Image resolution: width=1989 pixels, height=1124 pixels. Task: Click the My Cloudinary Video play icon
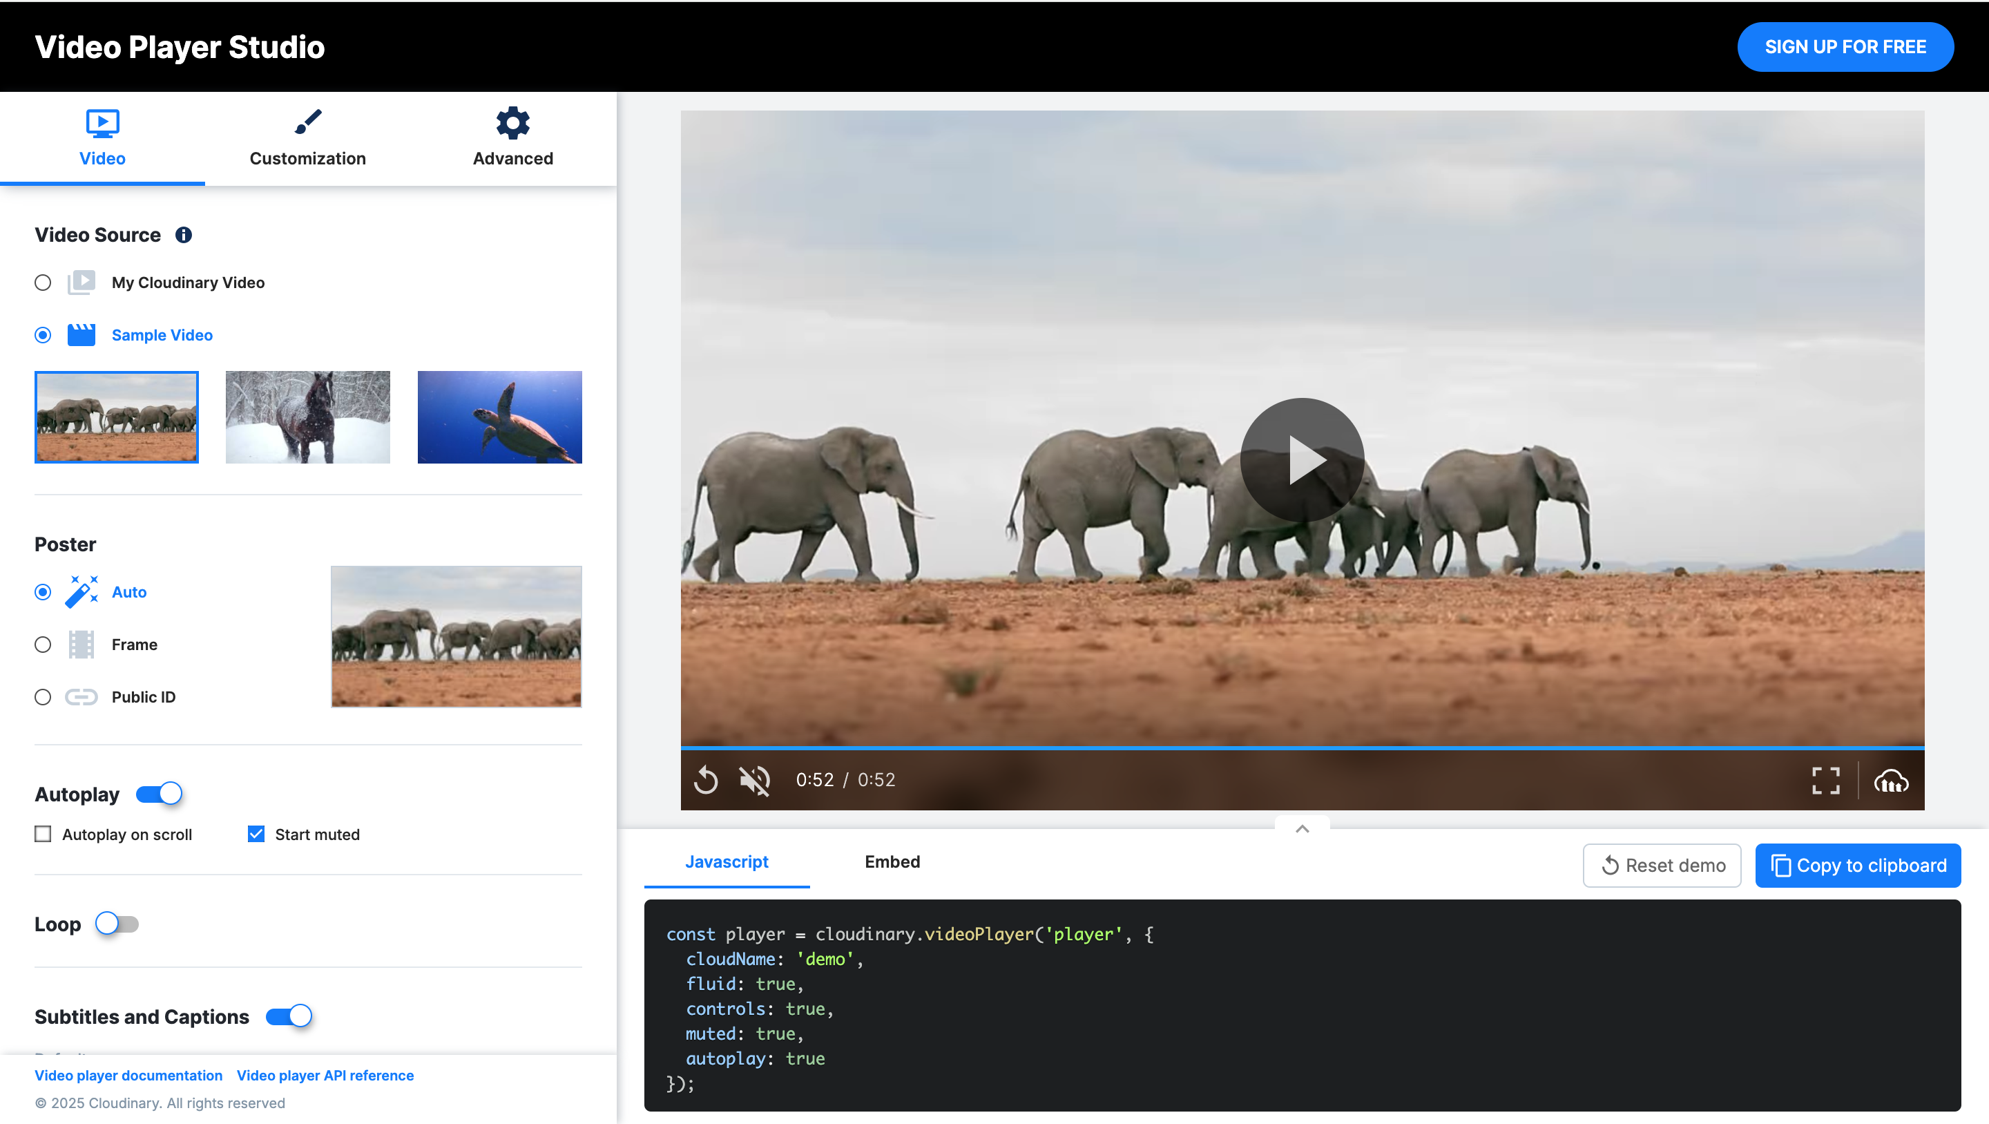click(x=81, y=283)
